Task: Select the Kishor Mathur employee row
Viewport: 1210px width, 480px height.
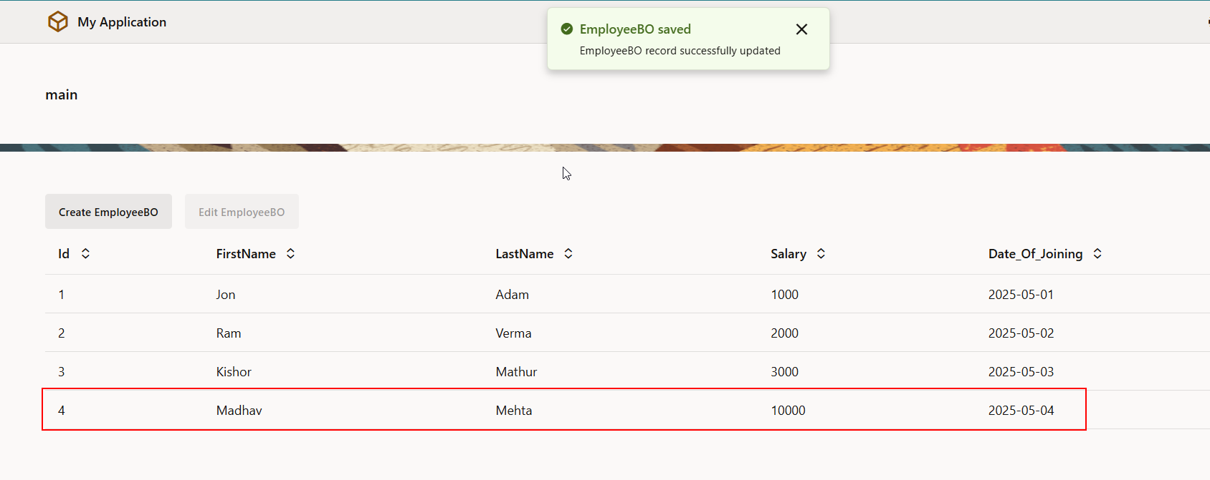Action: click(x=358, y=372)
